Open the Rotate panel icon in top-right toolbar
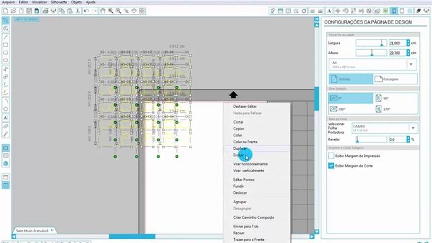 pyautogui.click(x=346, y=11)
